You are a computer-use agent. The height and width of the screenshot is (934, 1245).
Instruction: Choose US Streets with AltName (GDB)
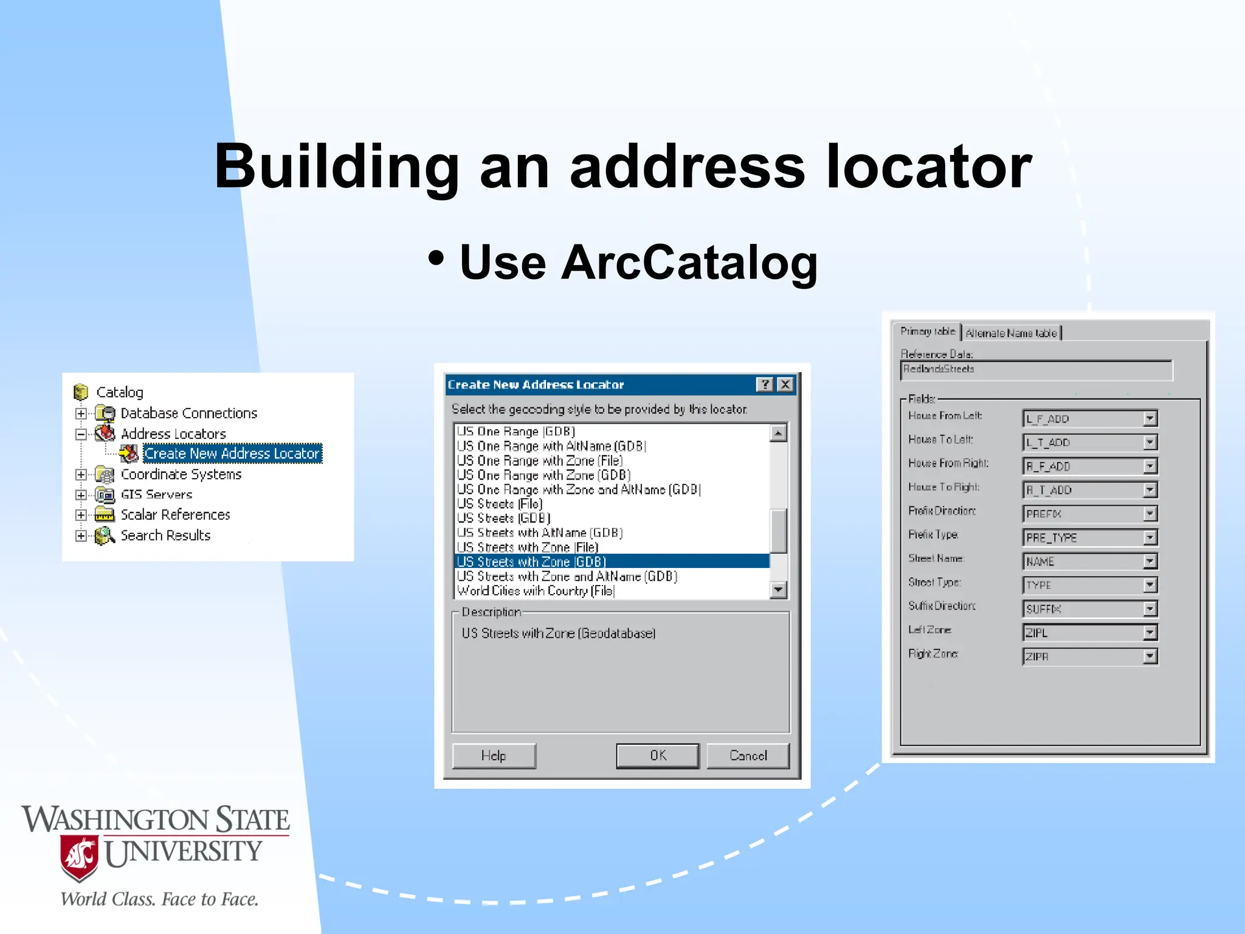click(612, 533)
